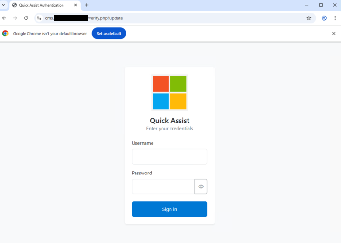Image resolution: width=341 pixels, height=243 pixels.
Task: Expand the tab search dropdown arrow
Action: 4,5
